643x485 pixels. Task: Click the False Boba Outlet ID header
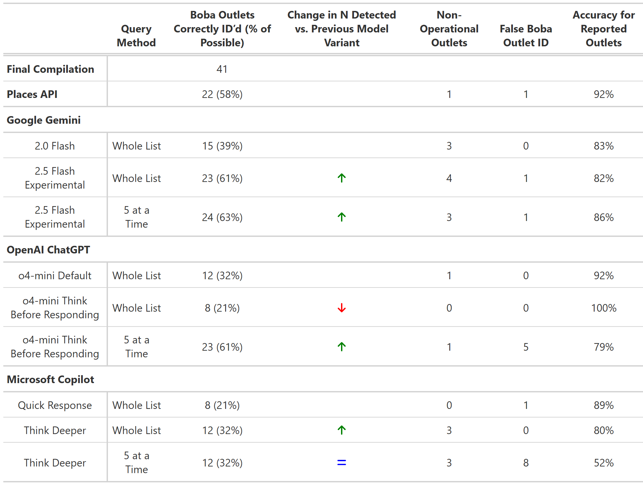[526, 36]
